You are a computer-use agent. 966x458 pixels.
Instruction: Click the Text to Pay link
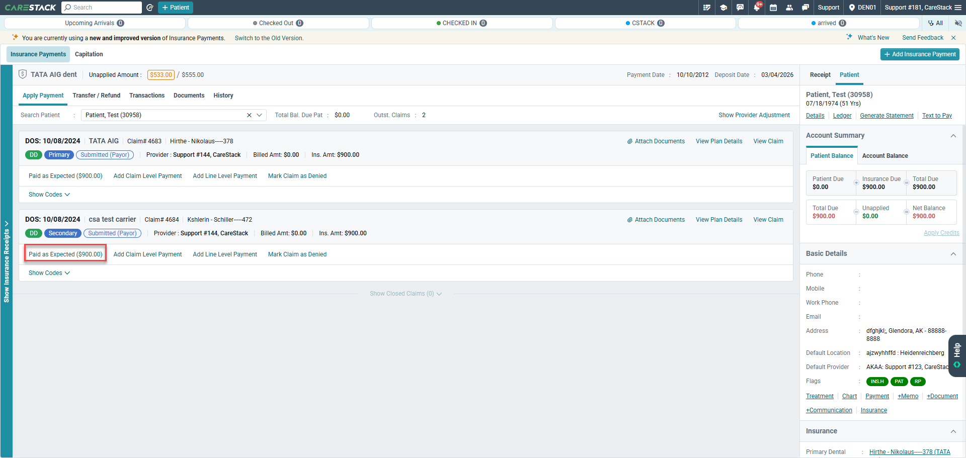pyautogui.click(x=937, y=116)
